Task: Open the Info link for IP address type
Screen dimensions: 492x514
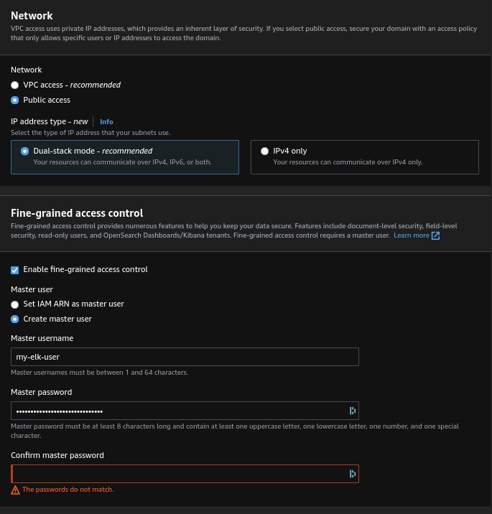Action: point(106,122)
